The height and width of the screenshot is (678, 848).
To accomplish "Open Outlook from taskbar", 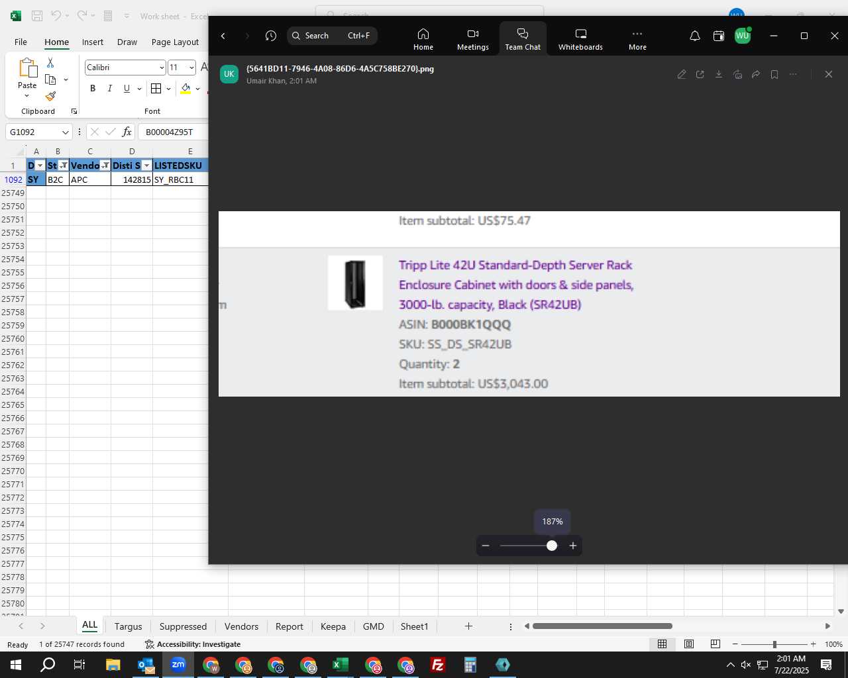I will [x=146, y=665].
